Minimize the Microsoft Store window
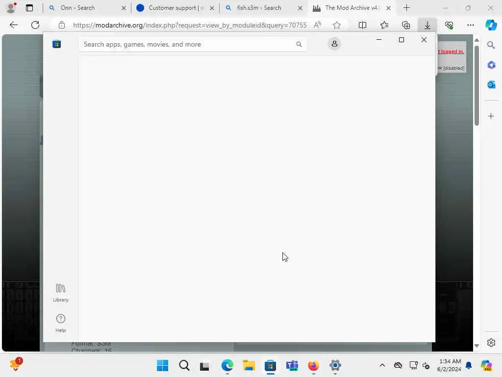Image resolution: width=502 pixels, height=377 pixels. coord(379,40)
